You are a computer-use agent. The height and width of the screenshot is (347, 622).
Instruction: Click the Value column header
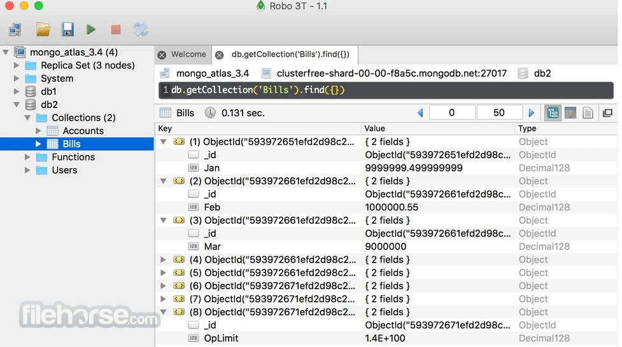(438, 128)
